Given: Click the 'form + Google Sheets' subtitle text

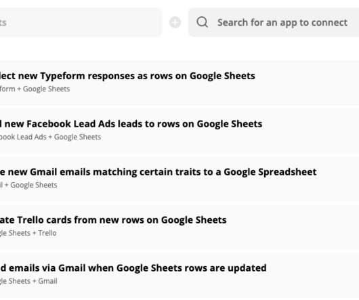Looking at the screenshot, I should [35, 89].
